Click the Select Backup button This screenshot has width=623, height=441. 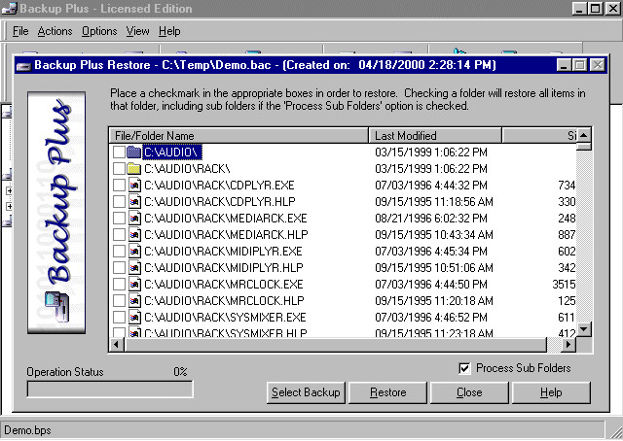(x=306, y=392)
